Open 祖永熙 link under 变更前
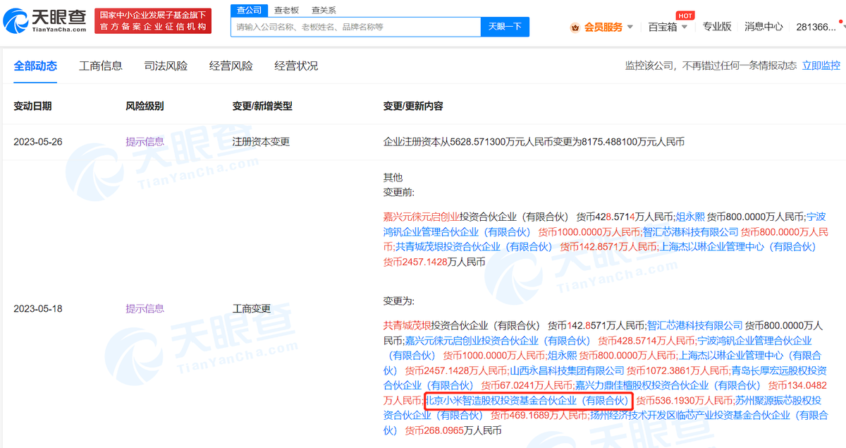 click(690, 217)
